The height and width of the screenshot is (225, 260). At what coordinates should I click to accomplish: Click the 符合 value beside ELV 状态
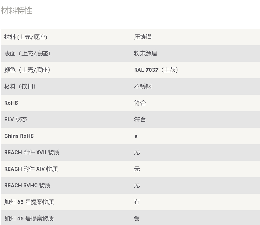[x=140, y=119]
